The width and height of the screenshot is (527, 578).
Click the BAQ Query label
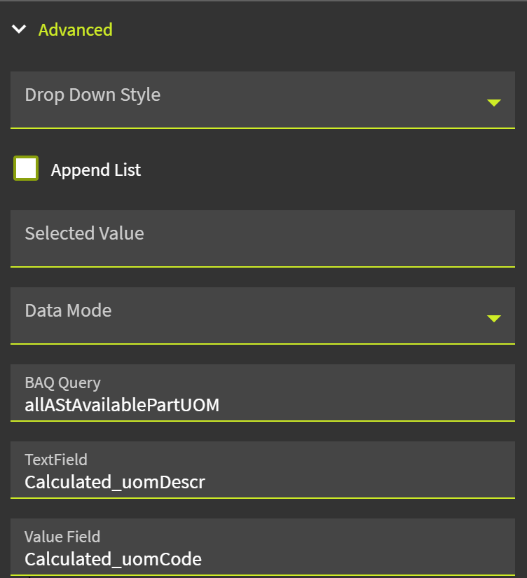[x=62, y=383]
